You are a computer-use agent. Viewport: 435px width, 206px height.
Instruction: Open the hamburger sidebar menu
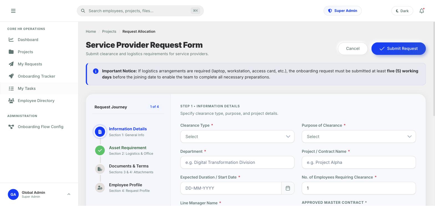pyautogui.click(x=13, y=11)
